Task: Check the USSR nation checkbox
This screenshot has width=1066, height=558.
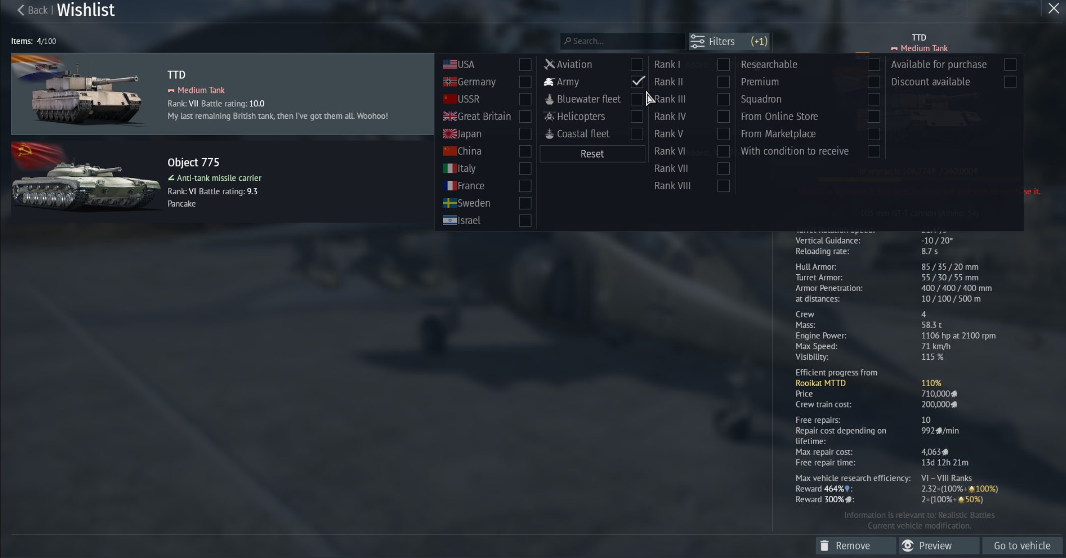Action: click(525, 99)
